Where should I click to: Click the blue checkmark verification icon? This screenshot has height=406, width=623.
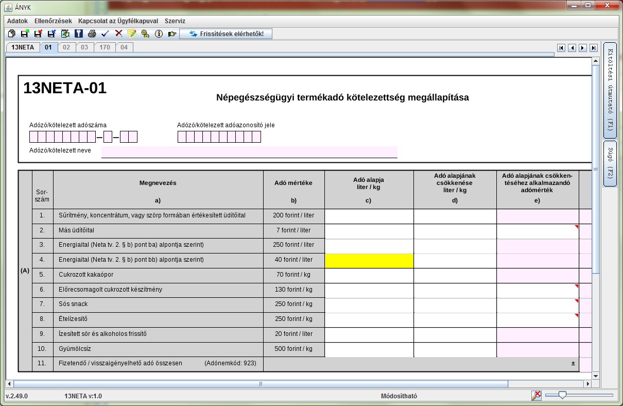(x=105, y=34)
